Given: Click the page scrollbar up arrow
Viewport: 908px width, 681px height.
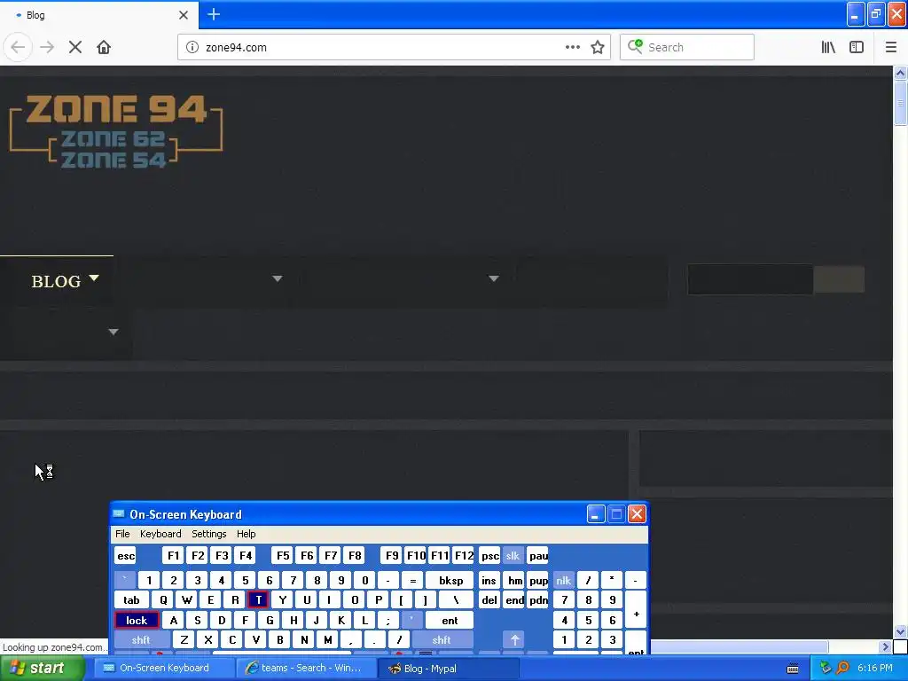Looking at the screenshot, I should [x=900, y=73].
